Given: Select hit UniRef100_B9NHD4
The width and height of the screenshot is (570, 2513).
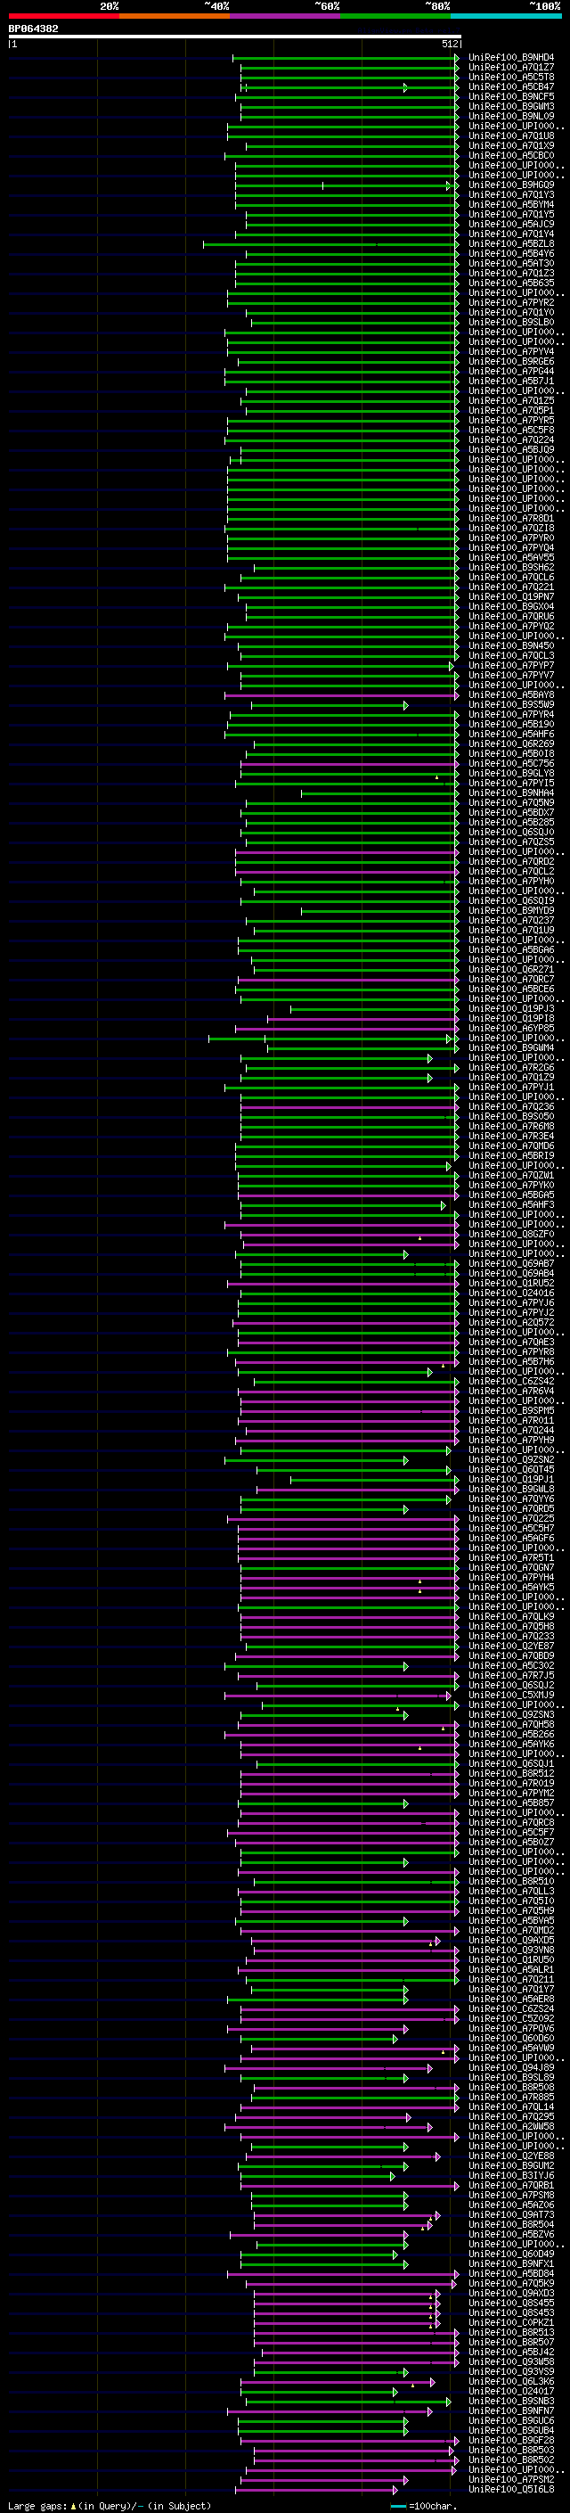Looking at the screenshot, I should (511, 58).
